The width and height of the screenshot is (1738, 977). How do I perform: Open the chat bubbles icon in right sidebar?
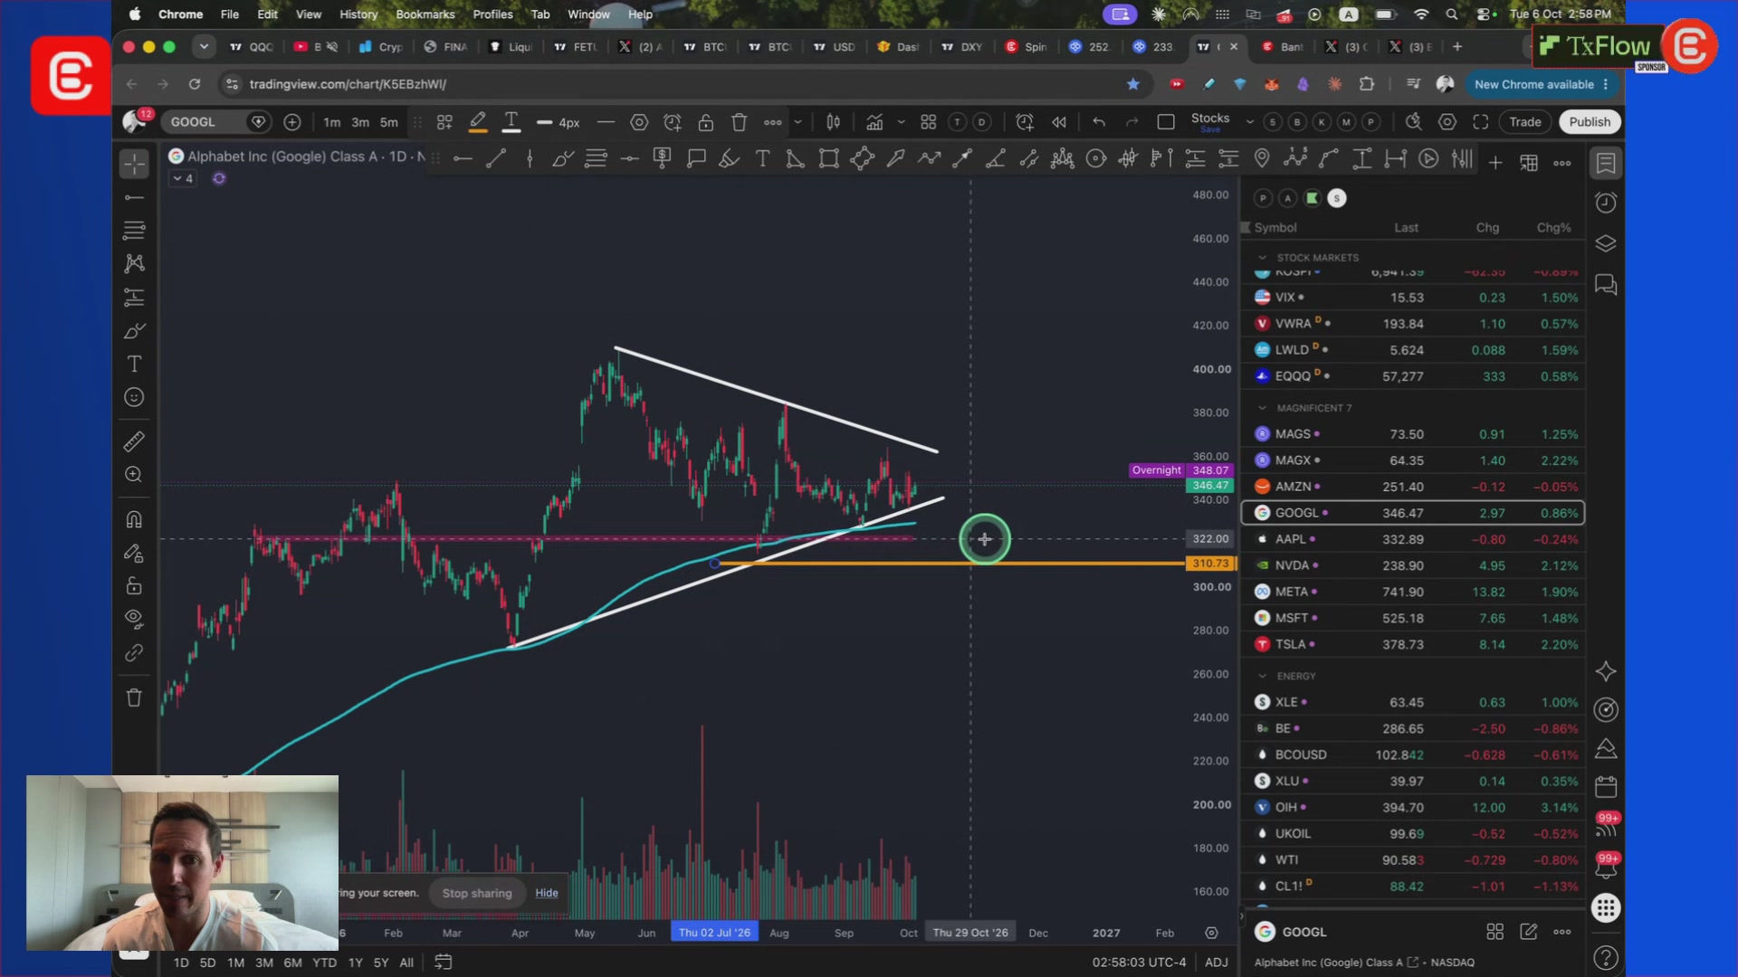coord(1606,285)
